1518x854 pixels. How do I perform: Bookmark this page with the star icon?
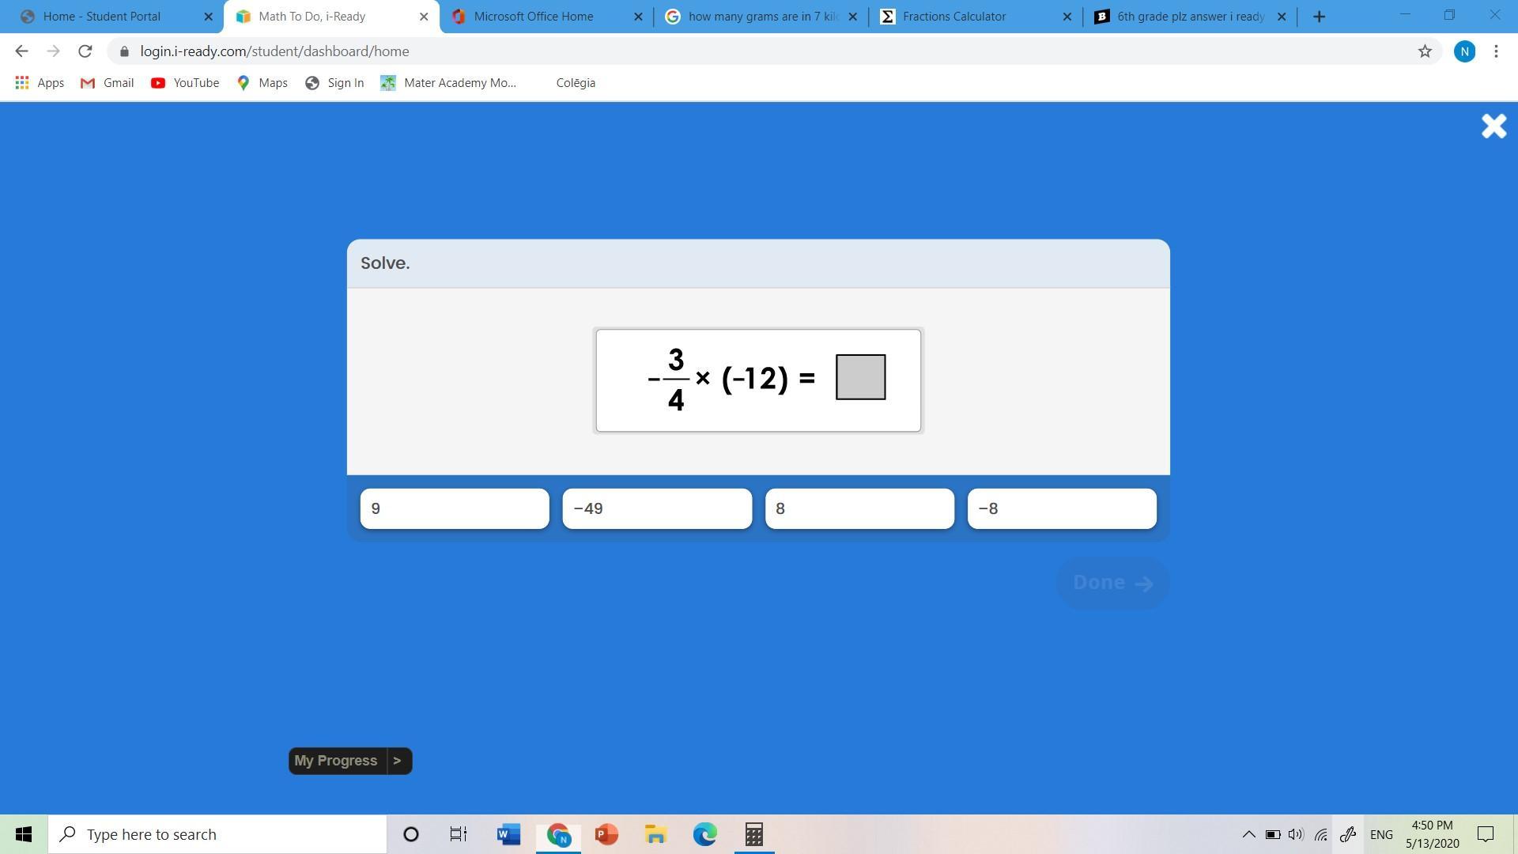tap(1425, 51)
